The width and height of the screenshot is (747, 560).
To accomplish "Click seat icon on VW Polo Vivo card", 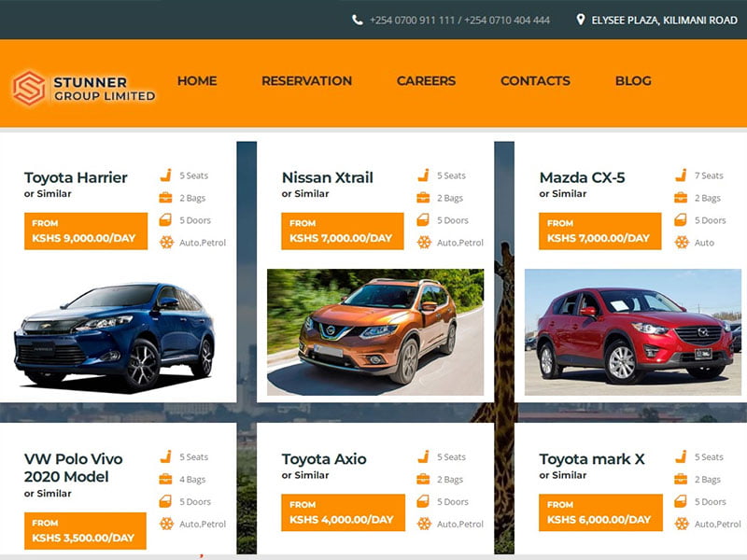I will [166, 456].
